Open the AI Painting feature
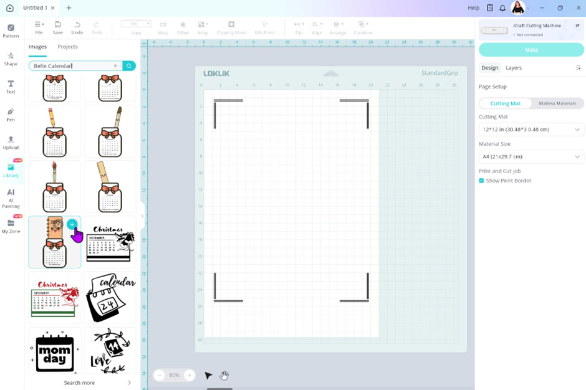586x390 pixels. click(x=11, y=198)
